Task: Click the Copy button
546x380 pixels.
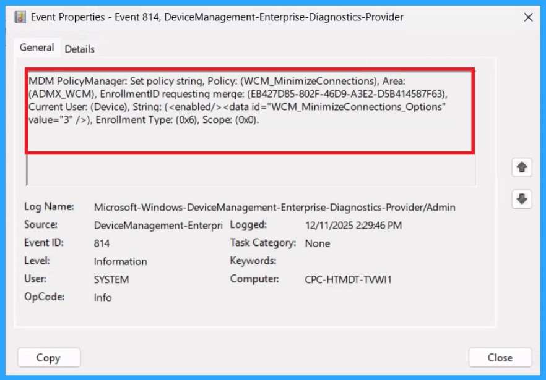Action: 48,357
